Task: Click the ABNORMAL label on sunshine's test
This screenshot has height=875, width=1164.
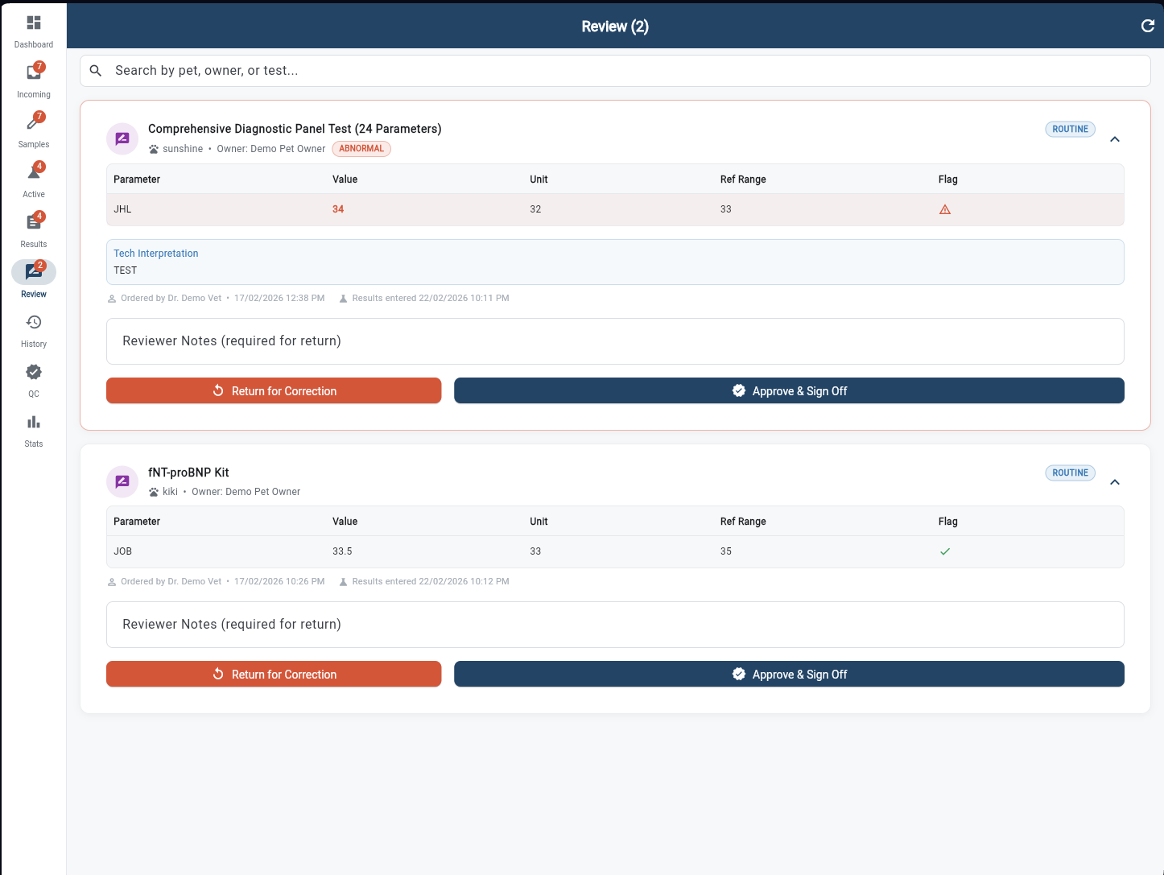Action: click(x=361, y=148)
